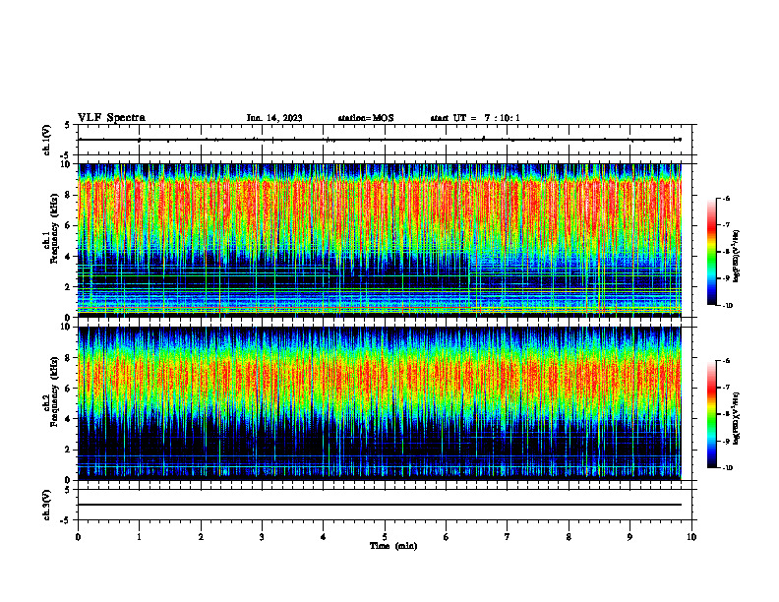Click the "Time (min)" x-axis label
The image size is (779, 602).
393,546
